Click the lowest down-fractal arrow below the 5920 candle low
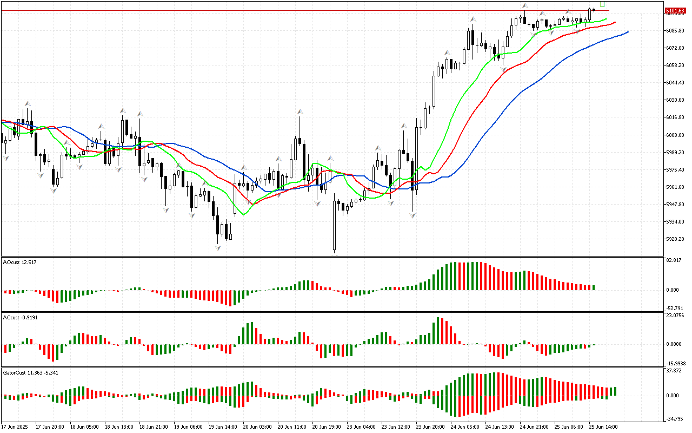 tap(218, 247)
